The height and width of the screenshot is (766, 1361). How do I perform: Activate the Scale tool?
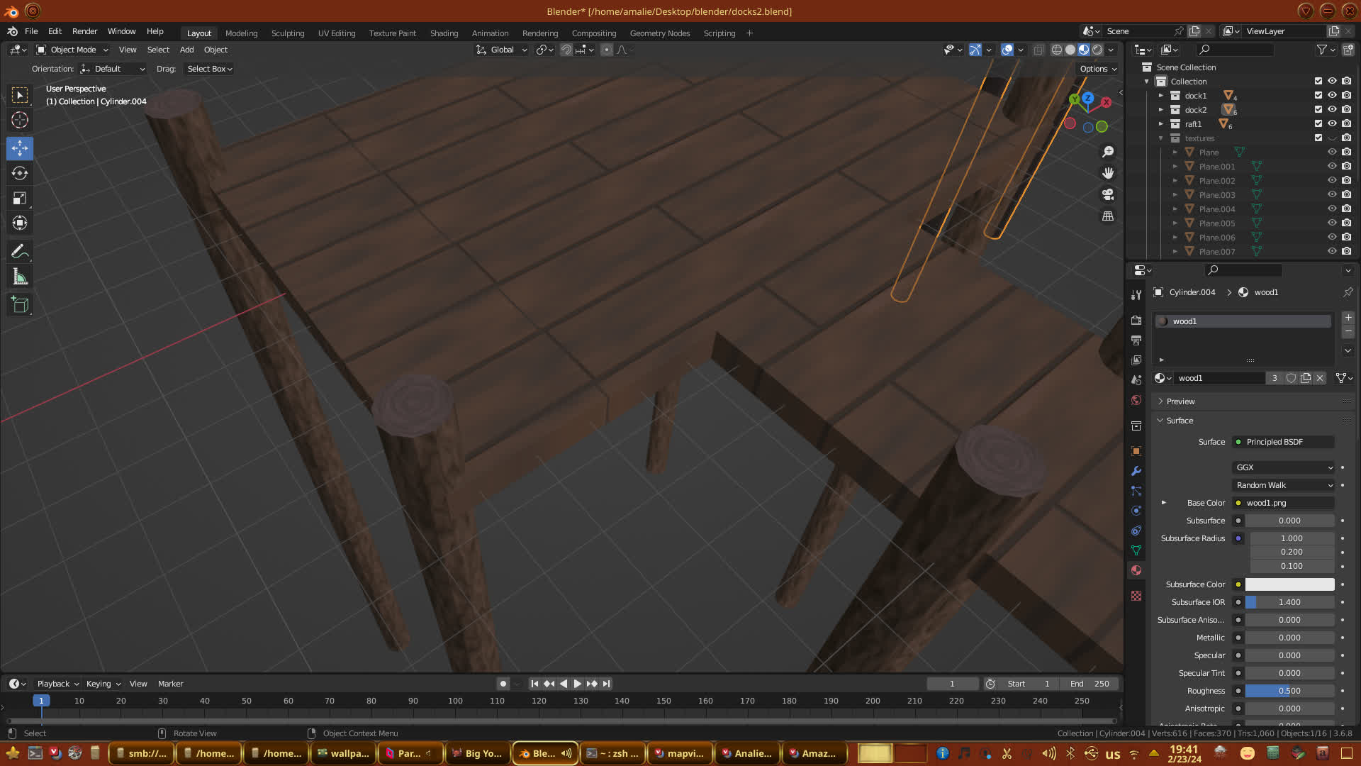(x=20, y=199)
